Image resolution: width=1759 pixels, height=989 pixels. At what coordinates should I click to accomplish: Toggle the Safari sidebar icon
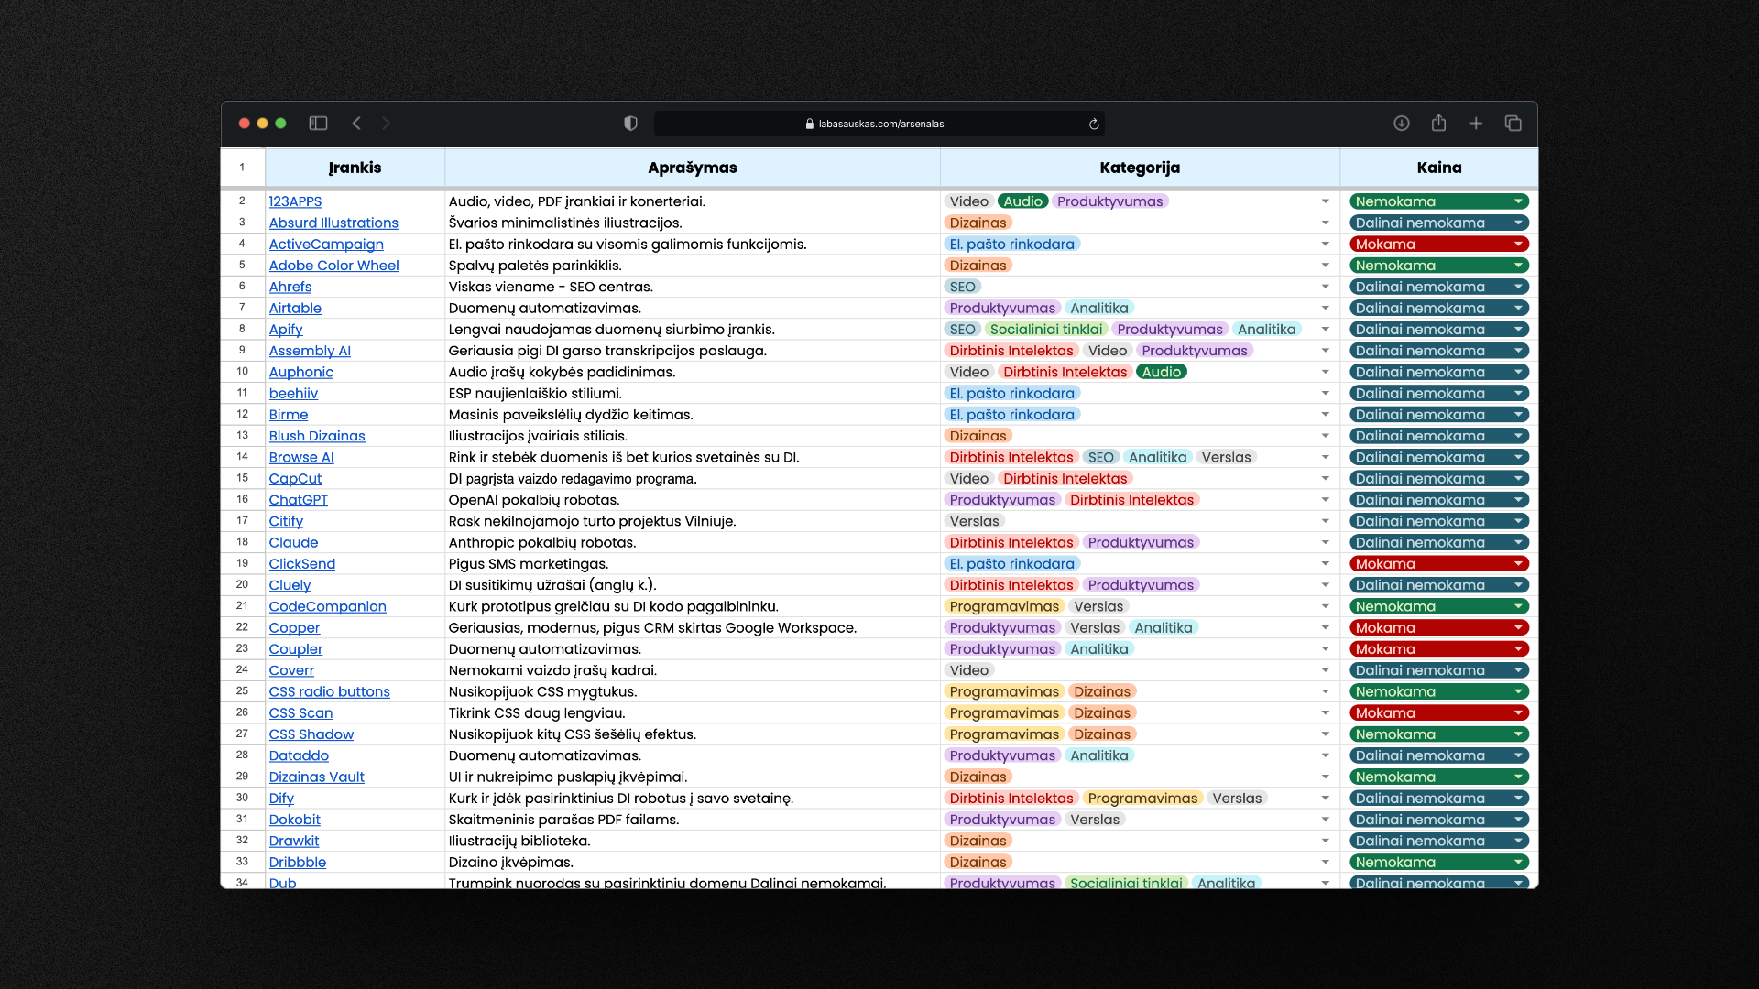coord(318,124)
